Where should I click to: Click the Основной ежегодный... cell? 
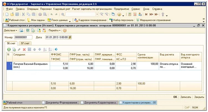191,66
